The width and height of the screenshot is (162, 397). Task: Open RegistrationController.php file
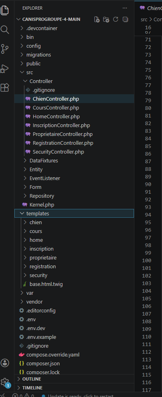[74, 143]
